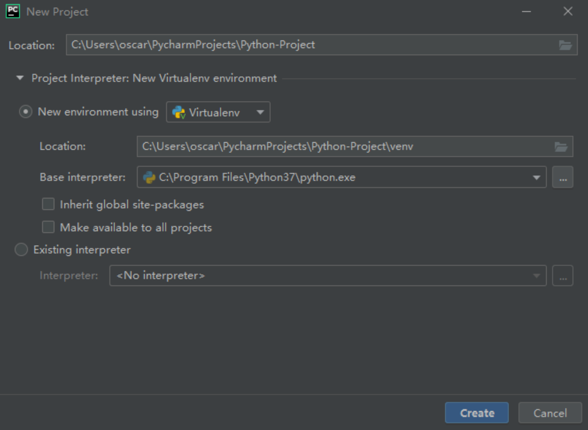Click the project Location path field
This screenshot has height=430, width=588.
click(311, 45)
